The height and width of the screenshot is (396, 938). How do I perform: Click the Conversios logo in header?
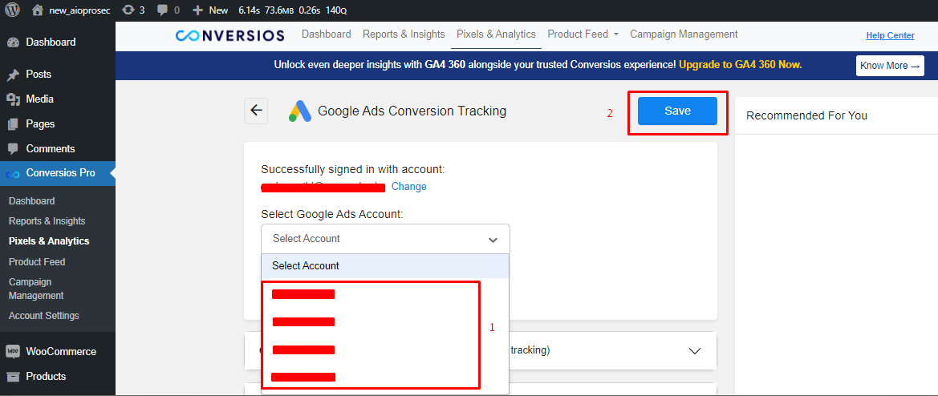pyautogui.click(x=229, y=36)
